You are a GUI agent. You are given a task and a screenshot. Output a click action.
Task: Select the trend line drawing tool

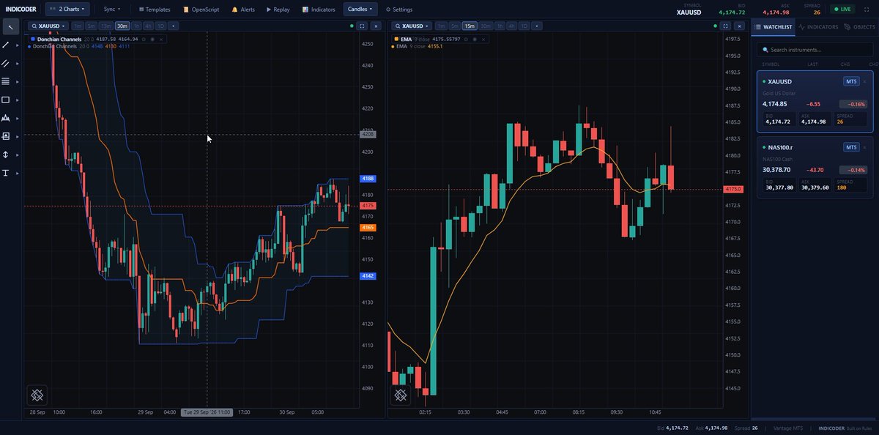click(x=6, y=45)
